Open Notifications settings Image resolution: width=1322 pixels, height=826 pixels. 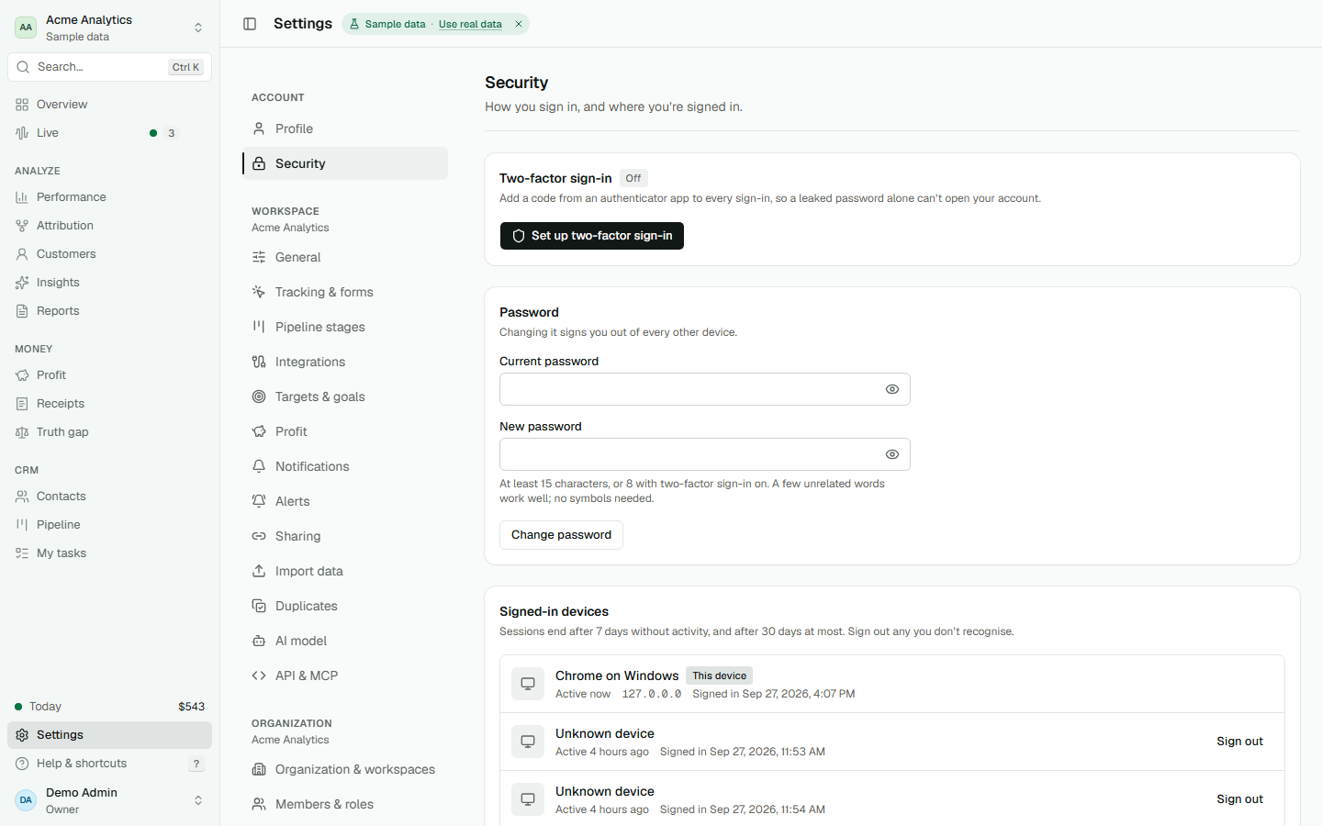(x=345, y=466)
